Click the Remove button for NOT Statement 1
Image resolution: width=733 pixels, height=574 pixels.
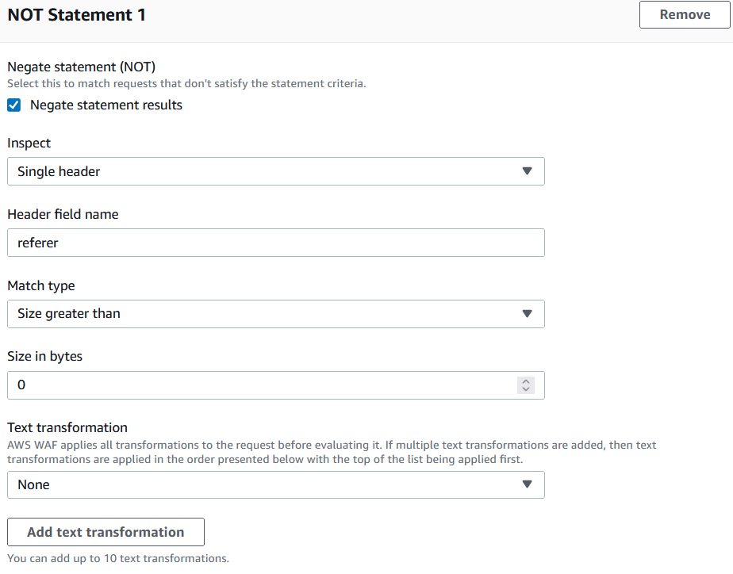(685, 15)
